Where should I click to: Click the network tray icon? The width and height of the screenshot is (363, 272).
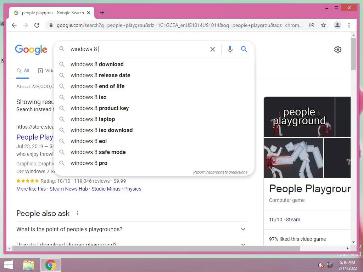(330, 265)
